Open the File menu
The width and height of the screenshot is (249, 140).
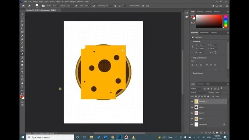(26, 2)
